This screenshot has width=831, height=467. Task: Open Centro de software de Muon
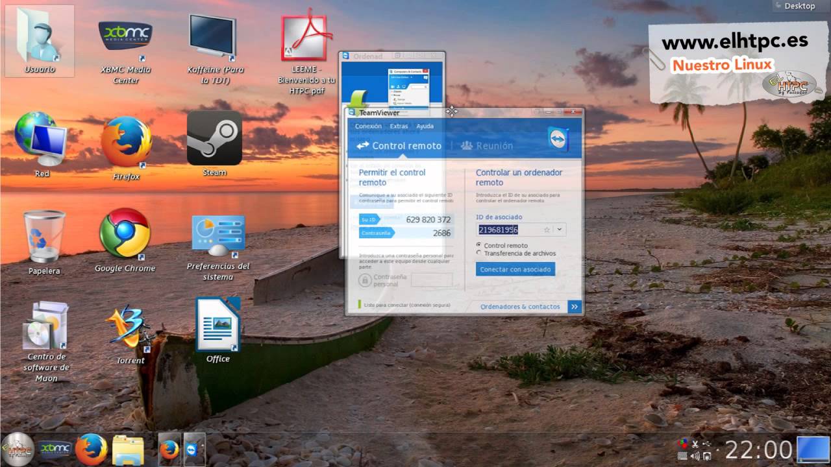click(46, 342)
